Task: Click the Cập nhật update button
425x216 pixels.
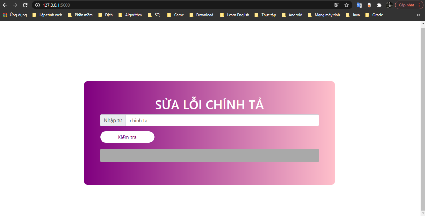Action: click(409, 5)
